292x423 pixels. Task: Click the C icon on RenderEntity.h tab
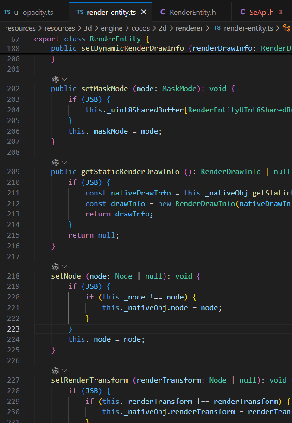[163, 12]
